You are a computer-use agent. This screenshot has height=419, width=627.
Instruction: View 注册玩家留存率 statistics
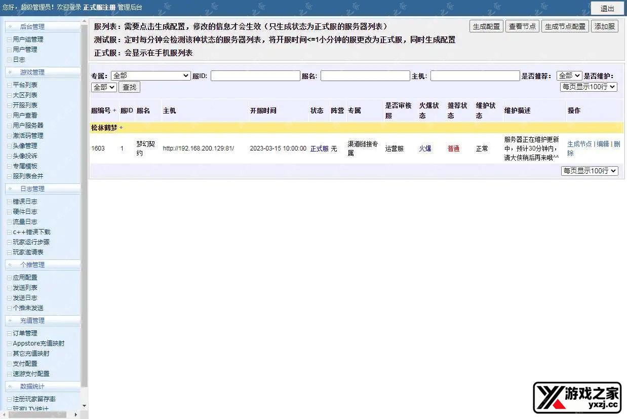coord(32,399)
